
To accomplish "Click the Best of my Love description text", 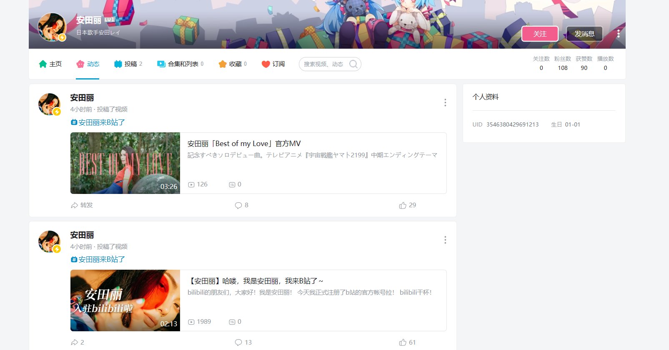I will click(x=312, y=155).
